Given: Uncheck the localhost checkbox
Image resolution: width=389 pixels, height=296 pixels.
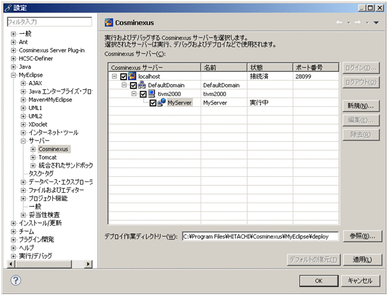Looking at the screenshot, I should pos(124,76).
